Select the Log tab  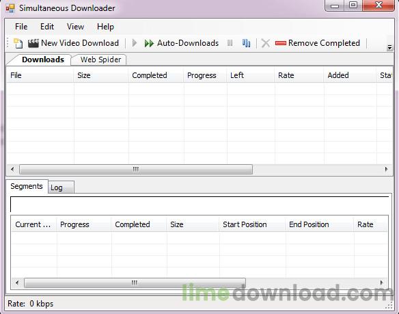coord(61,187)
